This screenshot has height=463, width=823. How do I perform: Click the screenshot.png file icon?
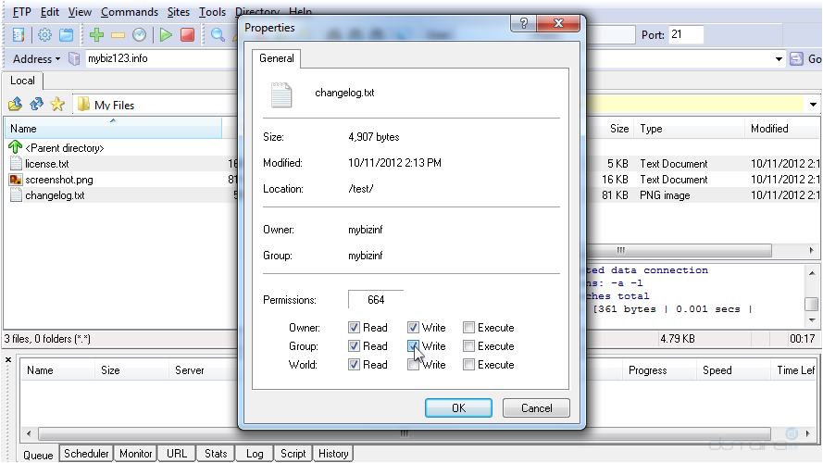[16, 180]
